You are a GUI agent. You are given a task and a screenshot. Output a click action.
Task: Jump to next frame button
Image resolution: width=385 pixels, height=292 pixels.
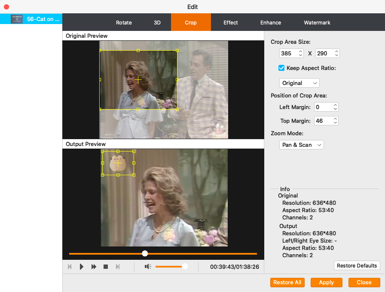coord(118,267)
